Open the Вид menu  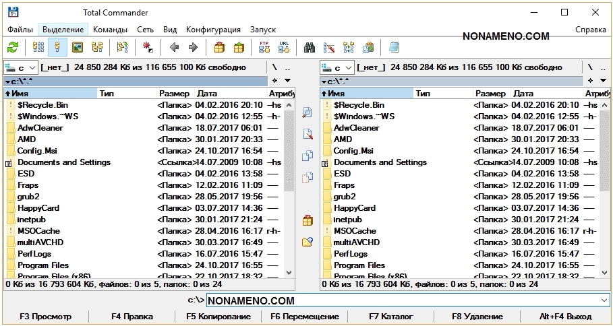[x=170, y=30]
